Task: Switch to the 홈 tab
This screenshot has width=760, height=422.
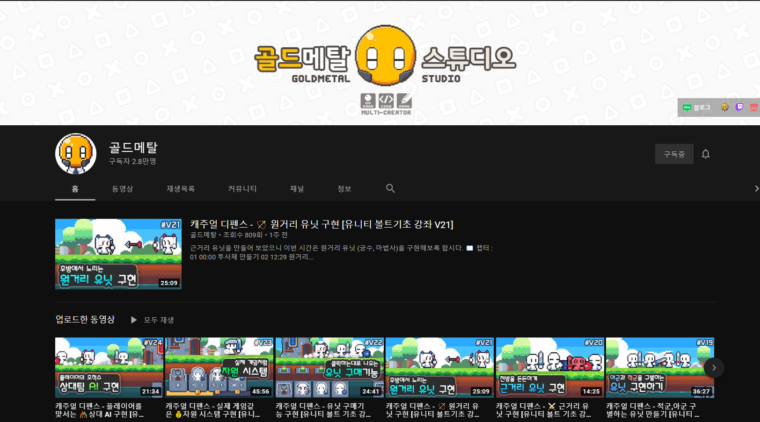Action: (x=75, y=189)
